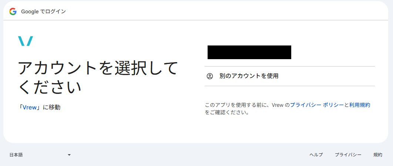Click the Google でログイン header text

(x=43, y=11)
